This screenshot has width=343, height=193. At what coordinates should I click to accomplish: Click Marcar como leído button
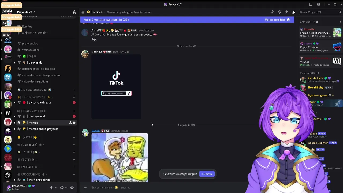(x=277, y=20)
